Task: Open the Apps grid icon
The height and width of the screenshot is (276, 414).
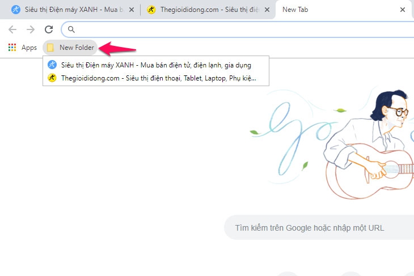Action: (12, 48)
